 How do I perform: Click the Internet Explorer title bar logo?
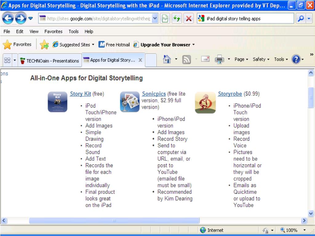[4, 5]
